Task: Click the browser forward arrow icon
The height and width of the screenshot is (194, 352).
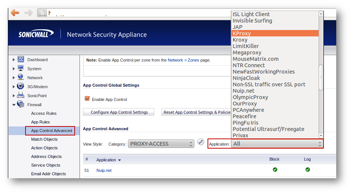Action: click(x=29, y=13)
